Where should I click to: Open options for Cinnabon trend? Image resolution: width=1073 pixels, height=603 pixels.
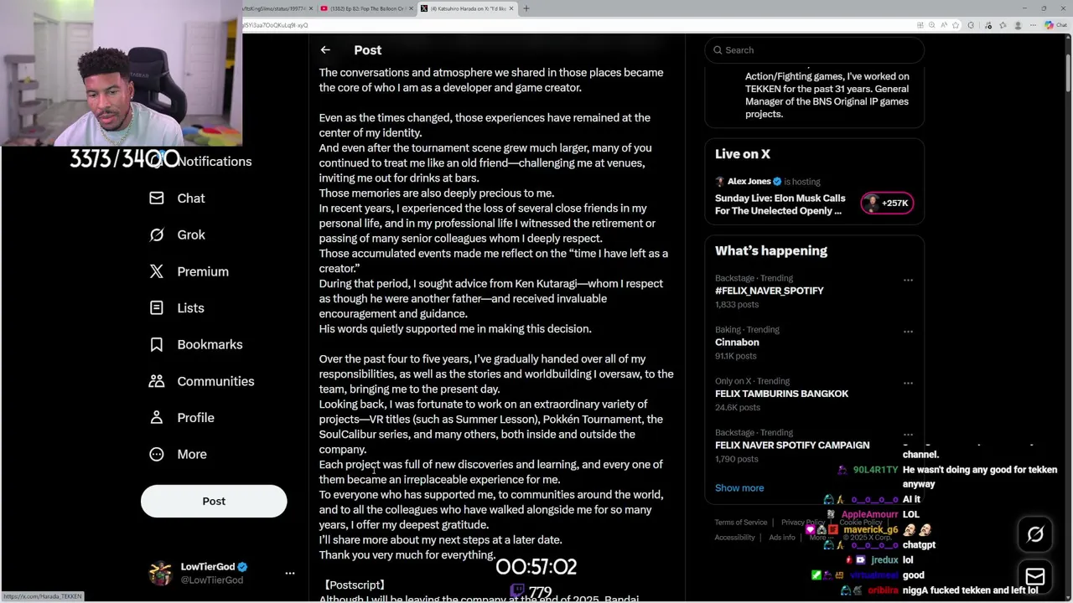(908, 332)
